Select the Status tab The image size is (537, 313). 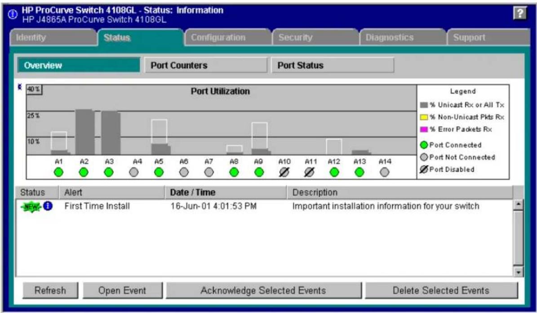click(141, 38)
